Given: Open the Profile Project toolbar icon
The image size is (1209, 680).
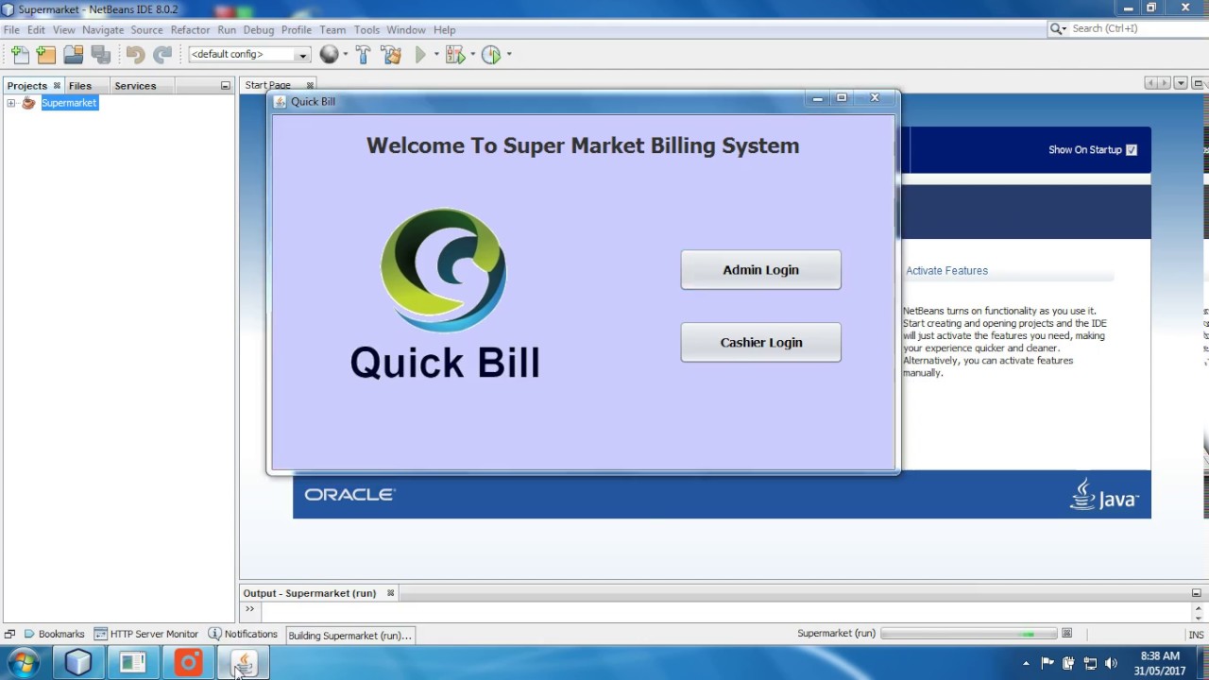Looking at the screenshot, I should [x=490, y=54].
